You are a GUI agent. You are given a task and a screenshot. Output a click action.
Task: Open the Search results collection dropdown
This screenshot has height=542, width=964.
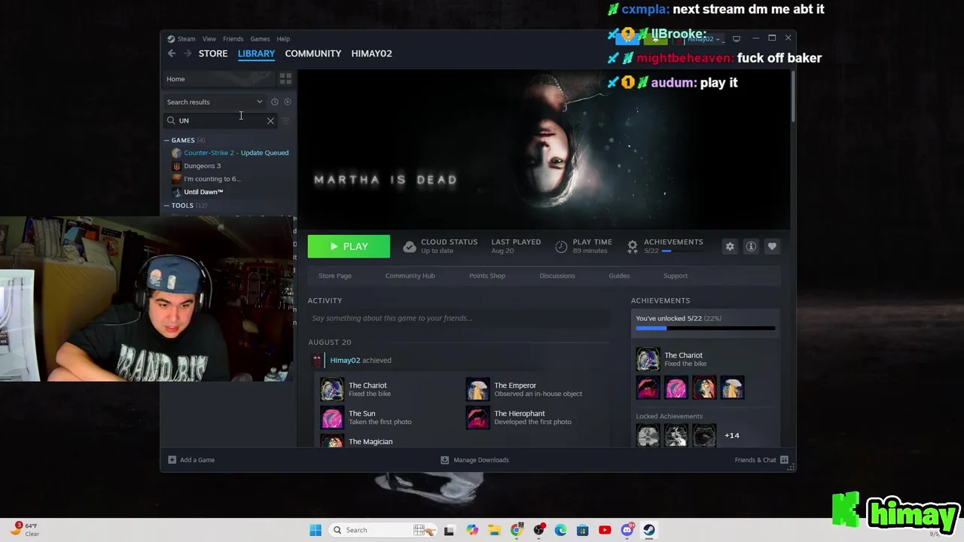215,102
